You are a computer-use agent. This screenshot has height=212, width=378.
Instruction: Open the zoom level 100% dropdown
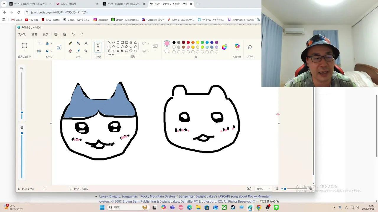(x=263, y=189)
